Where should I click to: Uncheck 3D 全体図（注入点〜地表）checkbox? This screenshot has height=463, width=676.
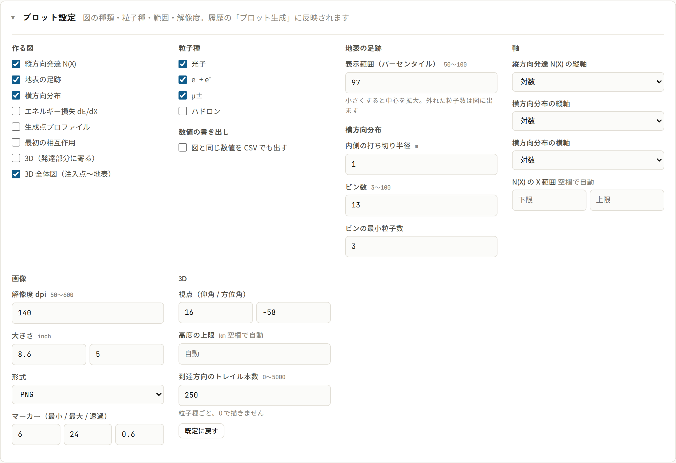click(16, 174)
